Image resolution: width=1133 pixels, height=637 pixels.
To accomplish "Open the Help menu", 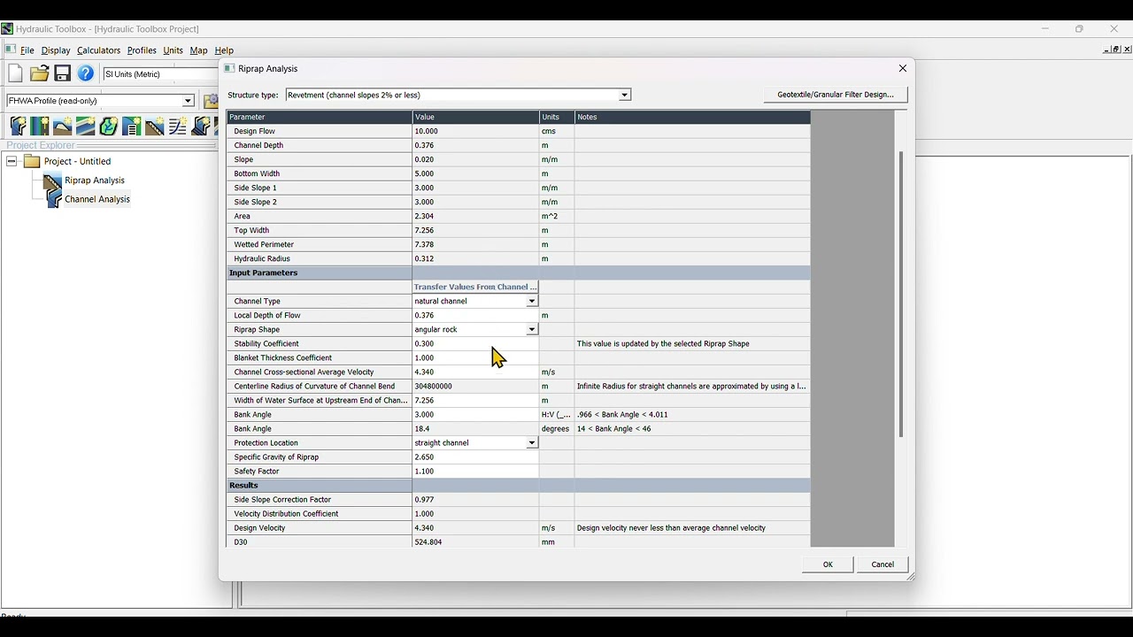I will point(224,50).
